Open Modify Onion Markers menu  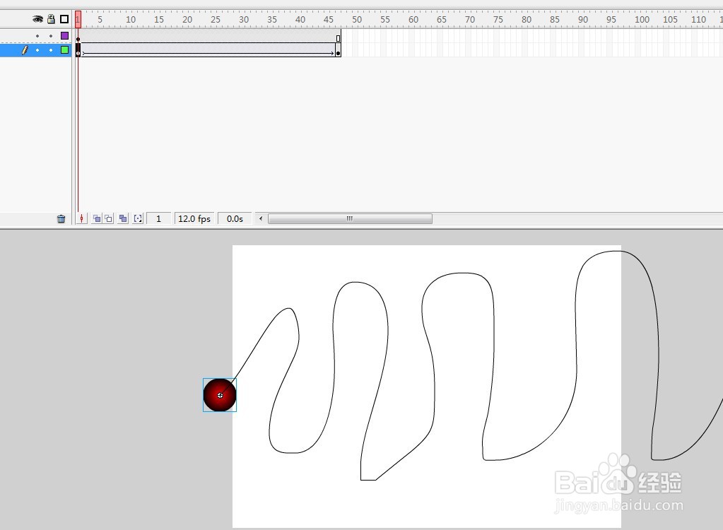(x=138, y=218)
